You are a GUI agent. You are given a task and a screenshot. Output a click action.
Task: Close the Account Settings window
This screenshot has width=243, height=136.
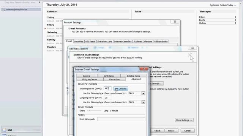click(175, 22)
